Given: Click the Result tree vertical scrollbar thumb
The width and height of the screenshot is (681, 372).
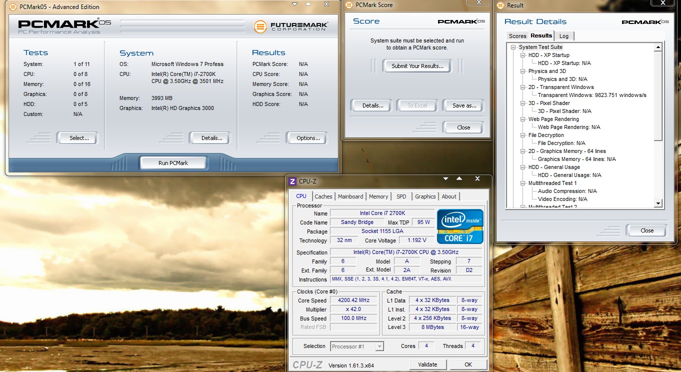Looking at the screenshot, I should [658, 96].
